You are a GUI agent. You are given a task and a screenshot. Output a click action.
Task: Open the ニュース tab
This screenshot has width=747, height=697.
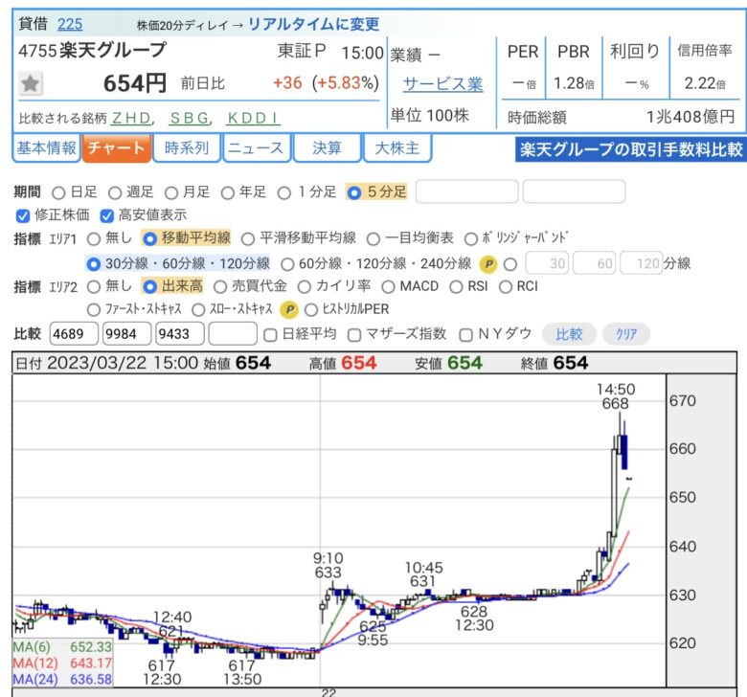coord(257,148)
